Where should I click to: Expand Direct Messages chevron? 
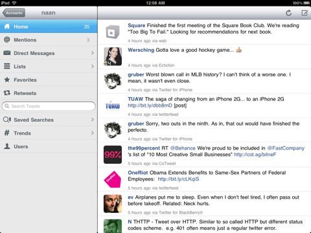tap(93, 53)
